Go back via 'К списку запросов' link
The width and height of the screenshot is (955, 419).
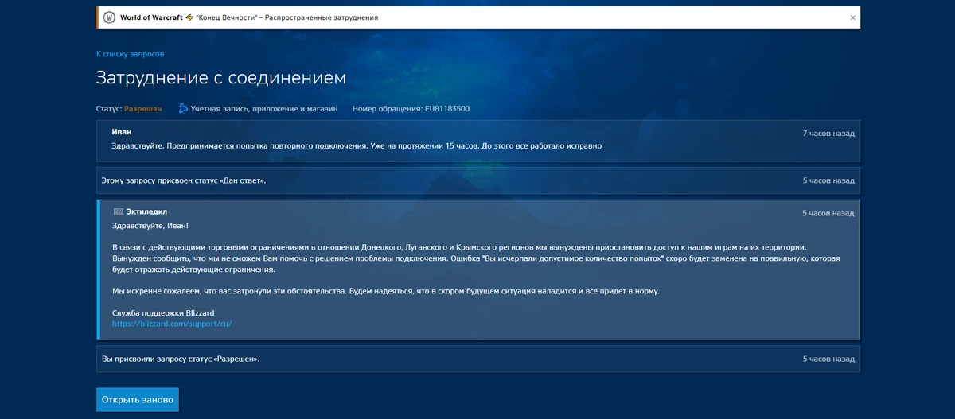(x=130, y=54)
